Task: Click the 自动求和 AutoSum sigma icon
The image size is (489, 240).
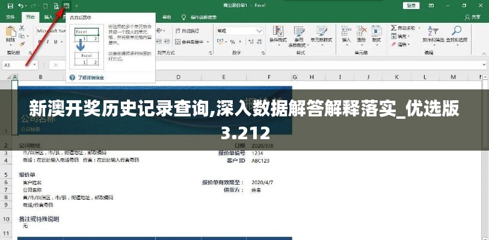Action: pos(394,28)
